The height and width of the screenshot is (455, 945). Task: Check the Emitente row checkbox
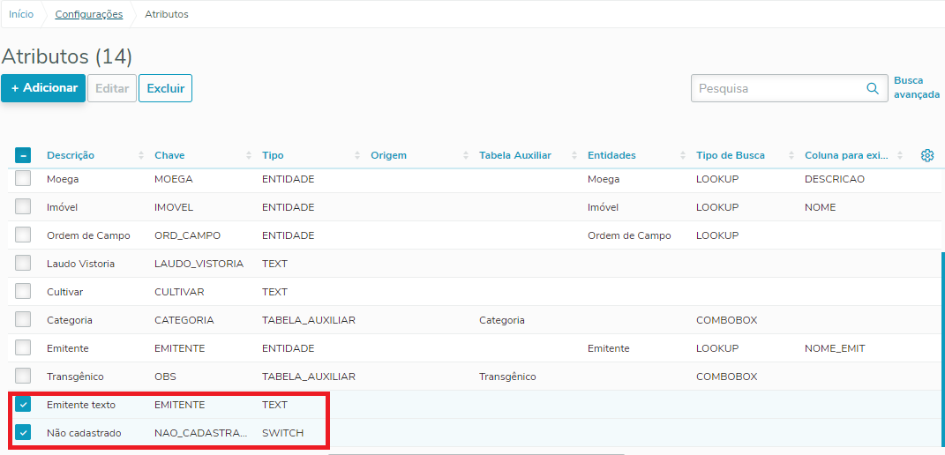click(23, 347)
